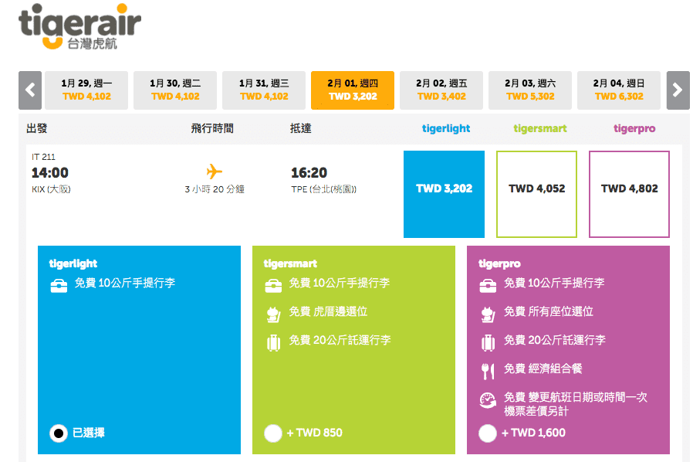Click 免費 變更航班日期或時間一次 text

pos(576,397)
